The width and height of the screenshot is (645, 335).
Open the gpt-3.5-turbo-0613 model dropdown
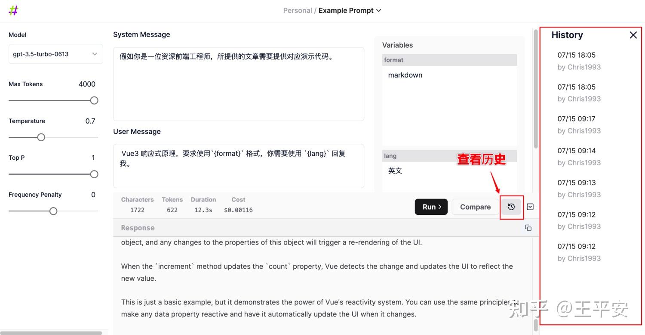tap(56, 54)
